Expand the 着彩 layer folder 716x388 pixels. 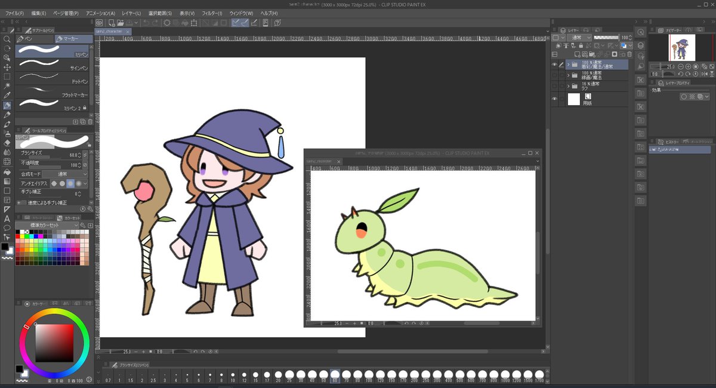click(x=568, y=64)
